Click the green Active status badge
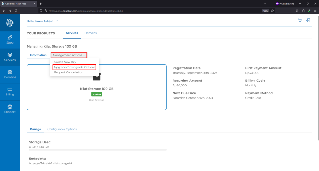Screen dimensions: 319x171 pyautogui.click(x=97, y=95)
